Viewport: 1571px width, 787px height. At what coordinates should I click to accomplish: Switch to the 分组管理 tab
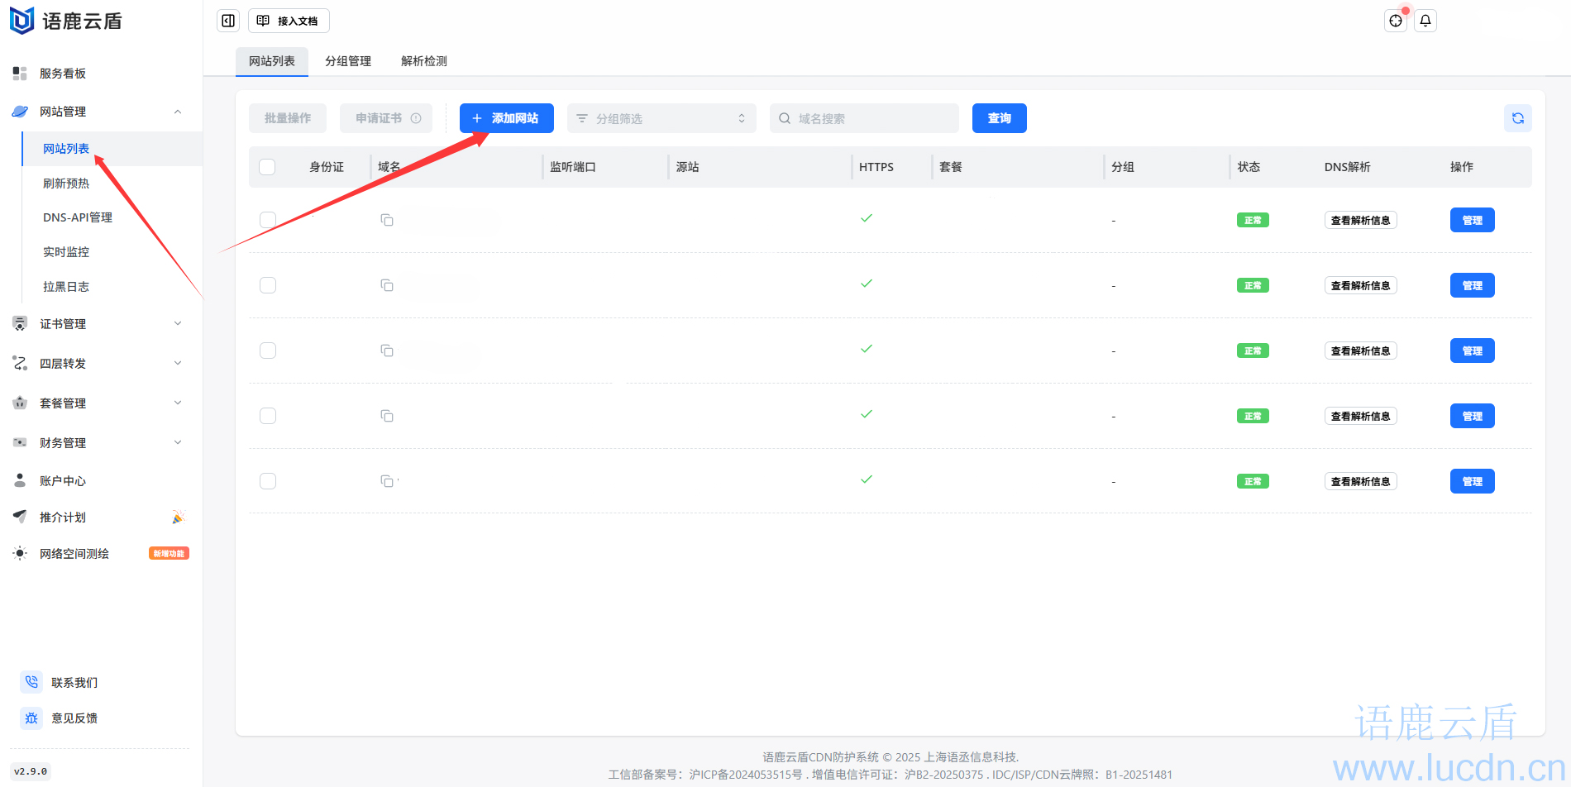[347, 61]
